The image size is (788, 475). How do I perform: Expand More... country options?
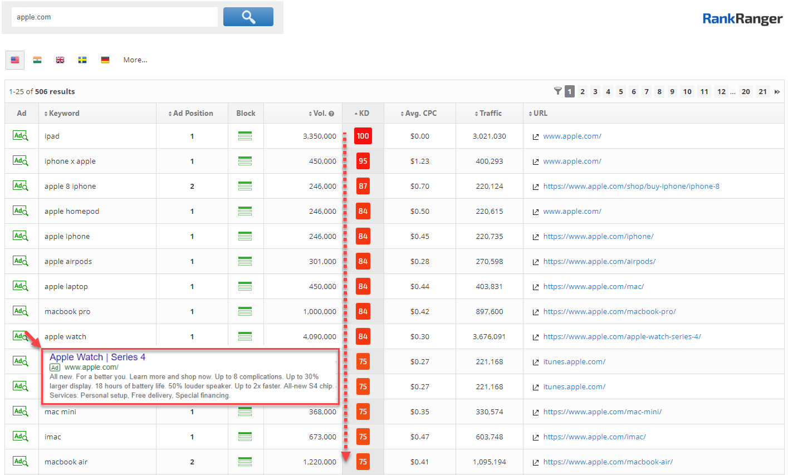point(135,60)
